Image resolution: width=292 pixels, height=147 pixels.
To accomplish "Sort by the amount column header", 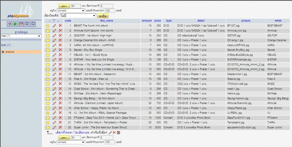I will pos(147,21).
